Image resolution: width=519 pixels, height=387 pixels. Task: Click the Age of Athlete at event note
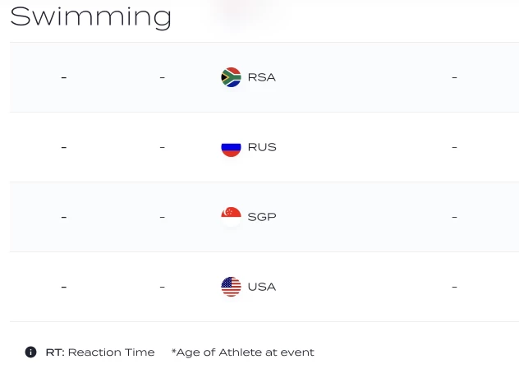pos(243,352)
